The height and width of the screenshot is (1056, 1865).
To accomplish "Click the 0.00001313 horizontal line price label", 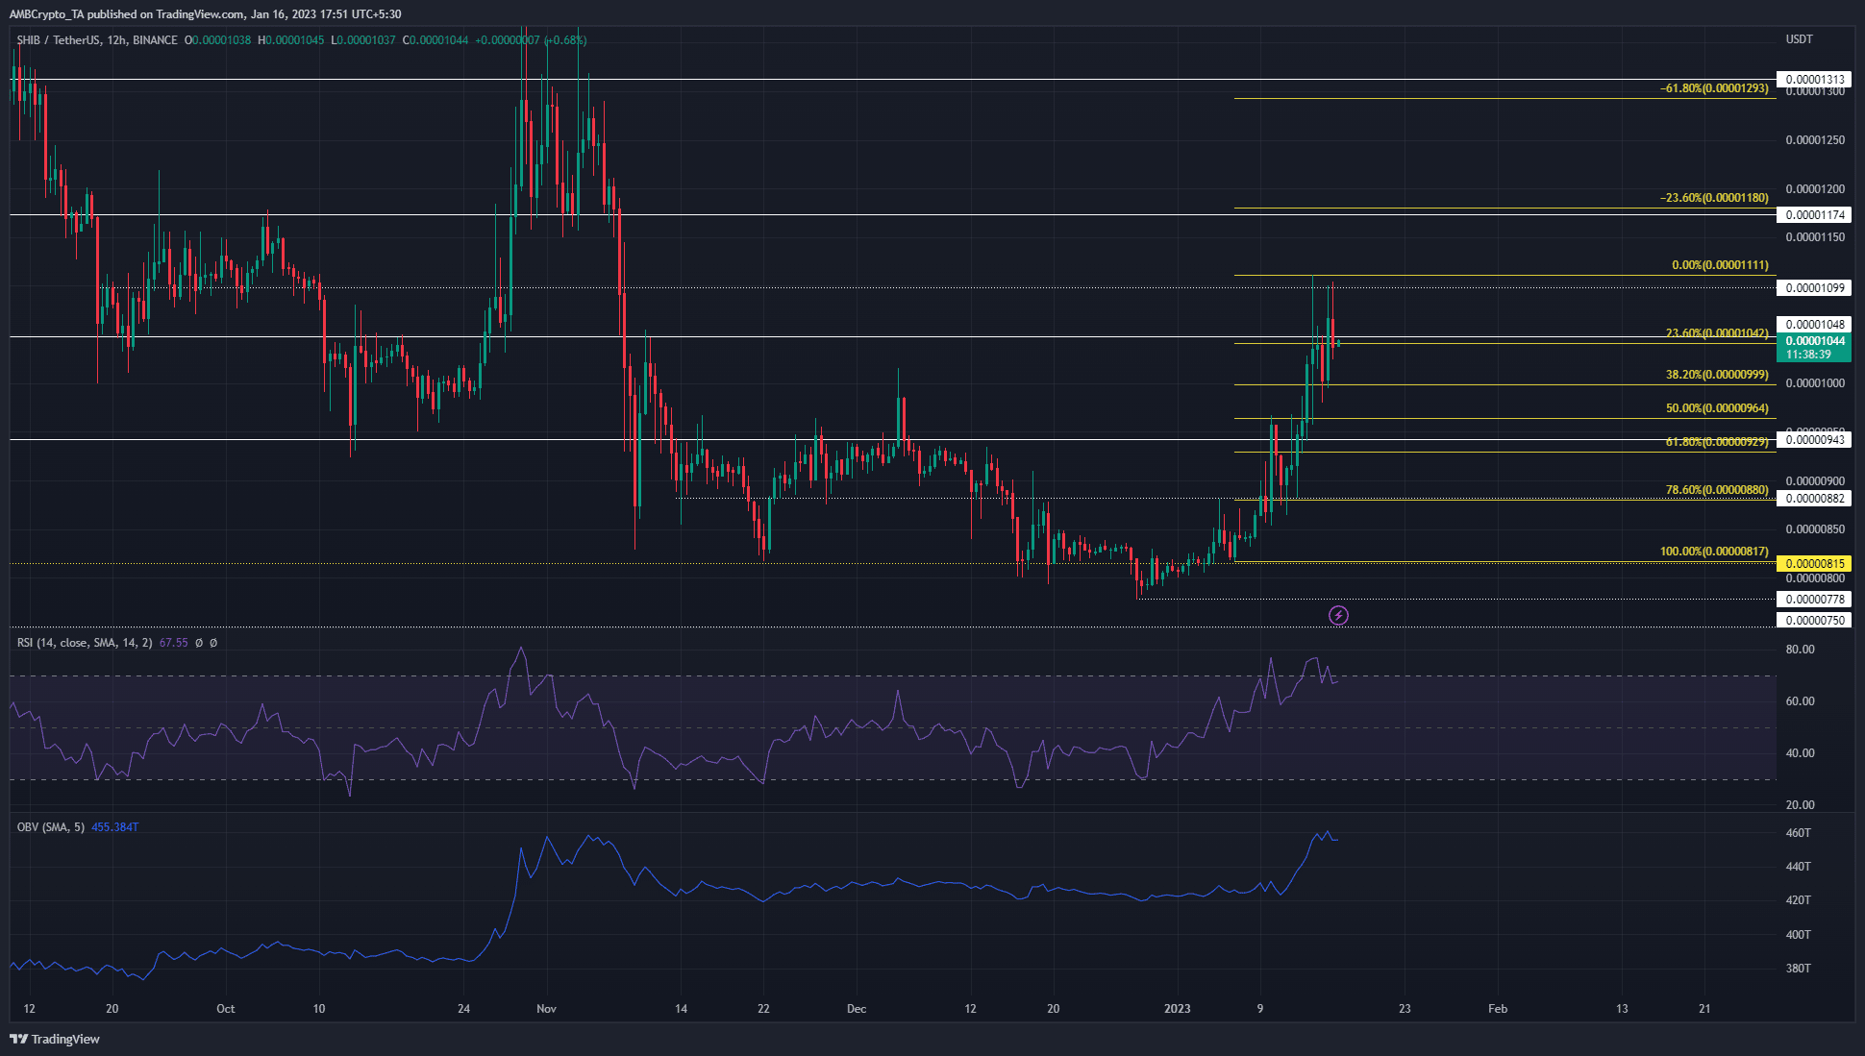I will pyautogui.click(x=1815, y=80).
